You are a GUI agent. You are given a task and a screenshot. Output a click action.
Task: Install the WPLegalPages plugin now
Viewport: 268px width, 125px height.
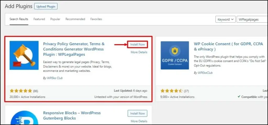click(137, 44)
